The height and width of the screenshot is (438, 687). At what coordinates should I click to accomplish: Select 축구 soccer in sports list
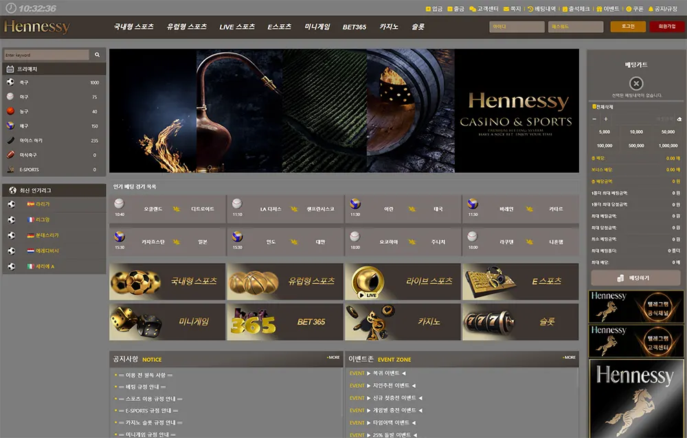[x=54, y=82]
